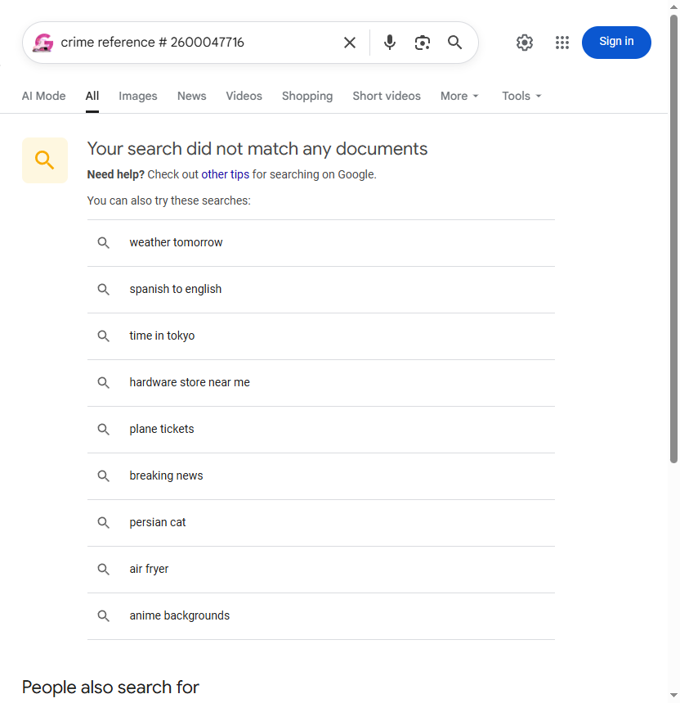Screen dimensions: 680x703
Task: Search for 'spanish to english' suggestion
Action: point(321,290)
